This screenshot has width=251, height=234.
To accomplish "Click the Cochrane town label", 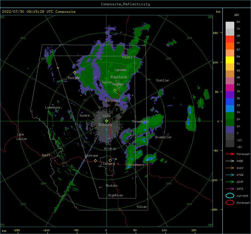I will (x=91, y=156).
